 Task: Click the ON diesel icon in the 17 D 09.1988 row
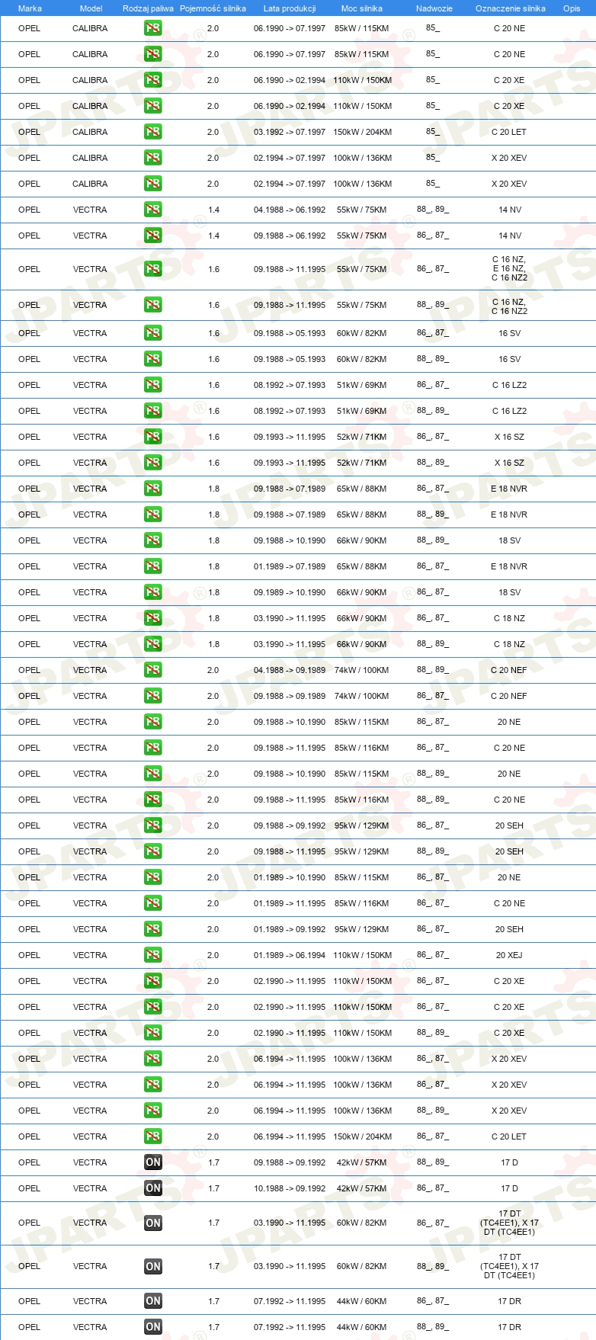152,1162
